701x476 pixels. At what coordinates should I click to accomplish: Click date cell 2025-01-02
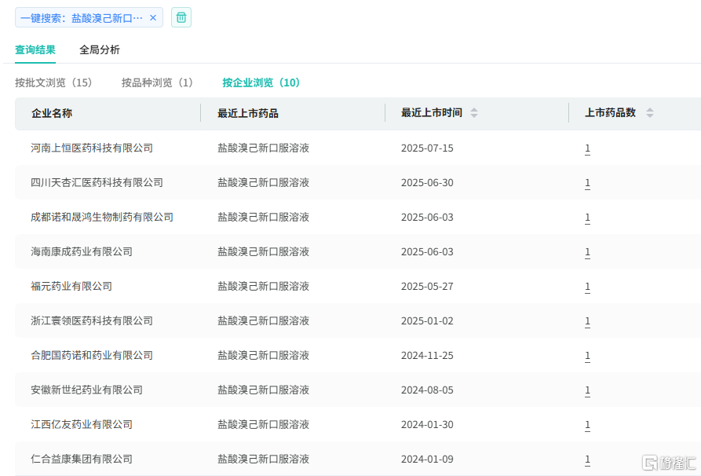click(x=427, y=320)
